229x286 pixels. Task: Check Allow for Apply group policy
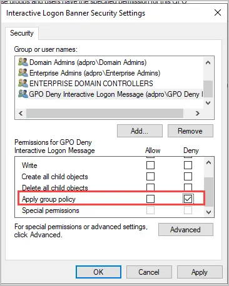tap(150, 199)
